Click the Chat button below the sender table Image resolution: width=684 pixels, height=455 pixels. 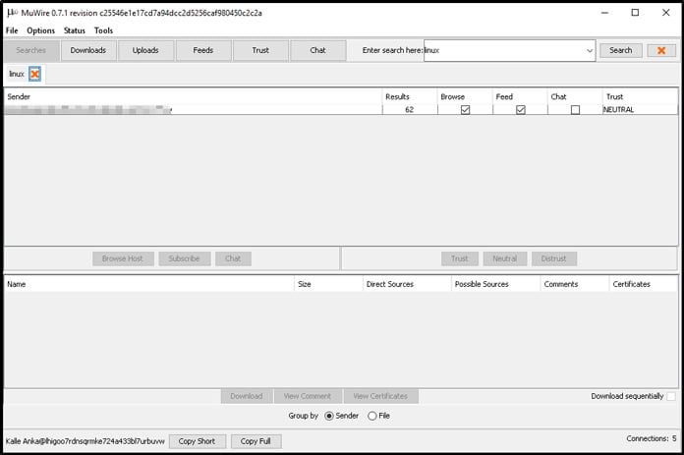click(x=233, y=258)
